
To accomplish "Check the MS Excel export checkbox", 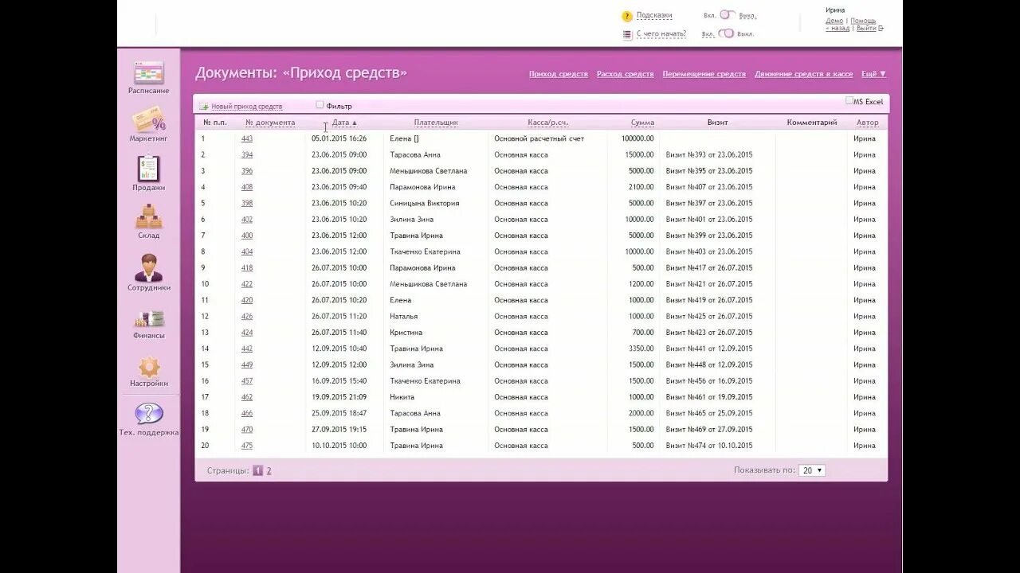I will coord(849,100).
